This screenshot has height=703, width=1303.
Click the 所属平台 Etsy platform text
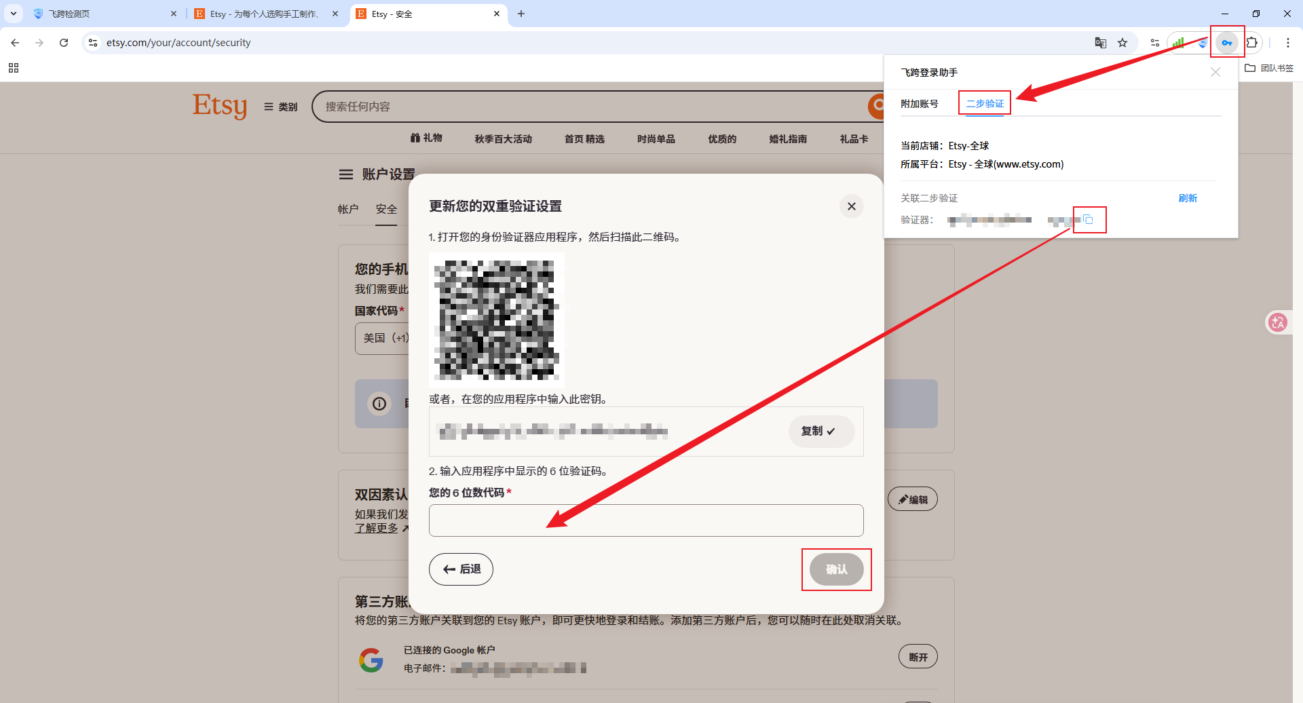tap(982, 164)
